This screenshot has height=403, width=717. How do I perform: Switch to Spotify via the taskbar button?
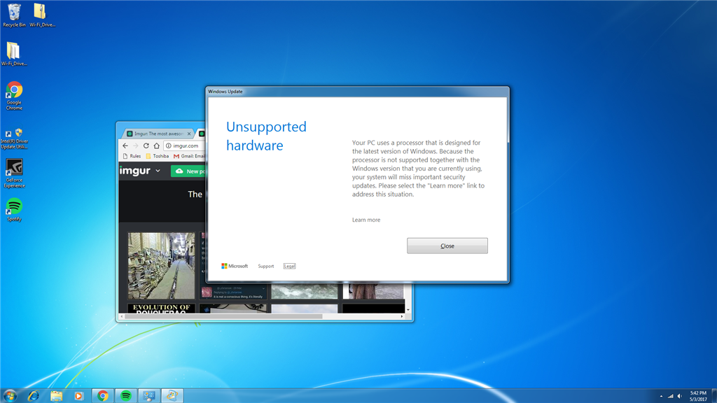pyautogui.click(x=126, y=396)
